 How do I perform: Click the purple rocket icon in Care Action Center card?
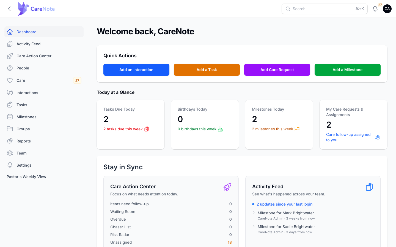point(227,187)
